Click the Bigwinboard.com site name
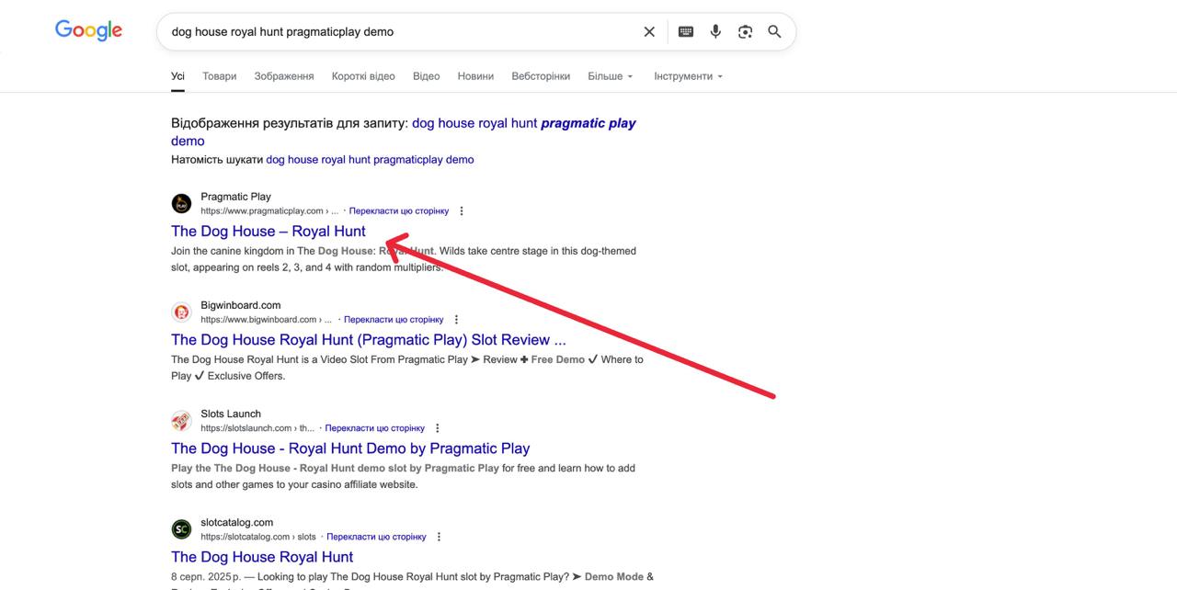 [x=241, y=305]
